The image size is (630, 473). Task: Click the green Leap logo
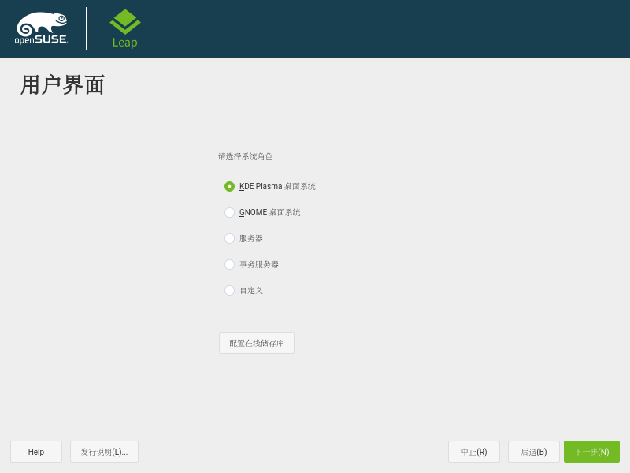[124, 28]
